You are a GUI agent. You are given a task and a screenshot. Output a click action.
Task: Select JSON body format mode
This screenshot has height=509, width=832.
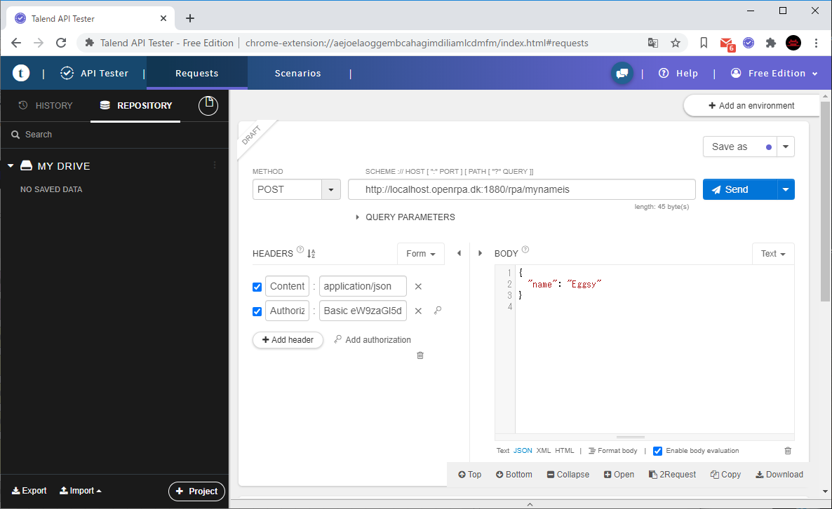coord(523,451)
